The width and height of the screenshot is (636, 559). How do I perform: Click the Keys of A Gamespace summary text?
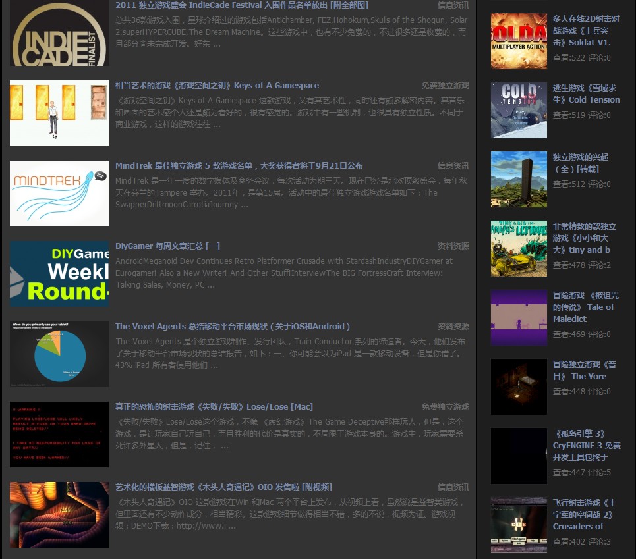pyautogui.click(x=290, y=112)
